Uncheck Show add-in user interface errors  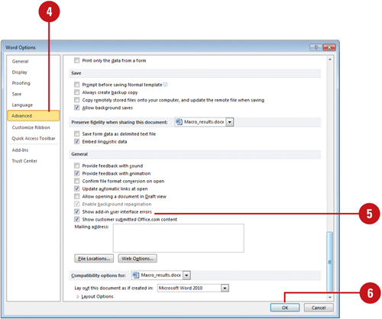tap(76, 211)
